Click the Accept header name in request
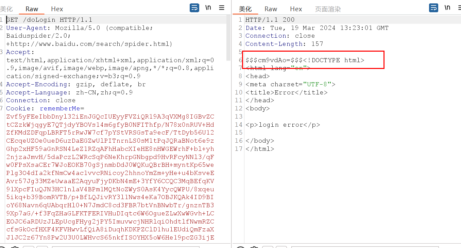 coord(18,52)
